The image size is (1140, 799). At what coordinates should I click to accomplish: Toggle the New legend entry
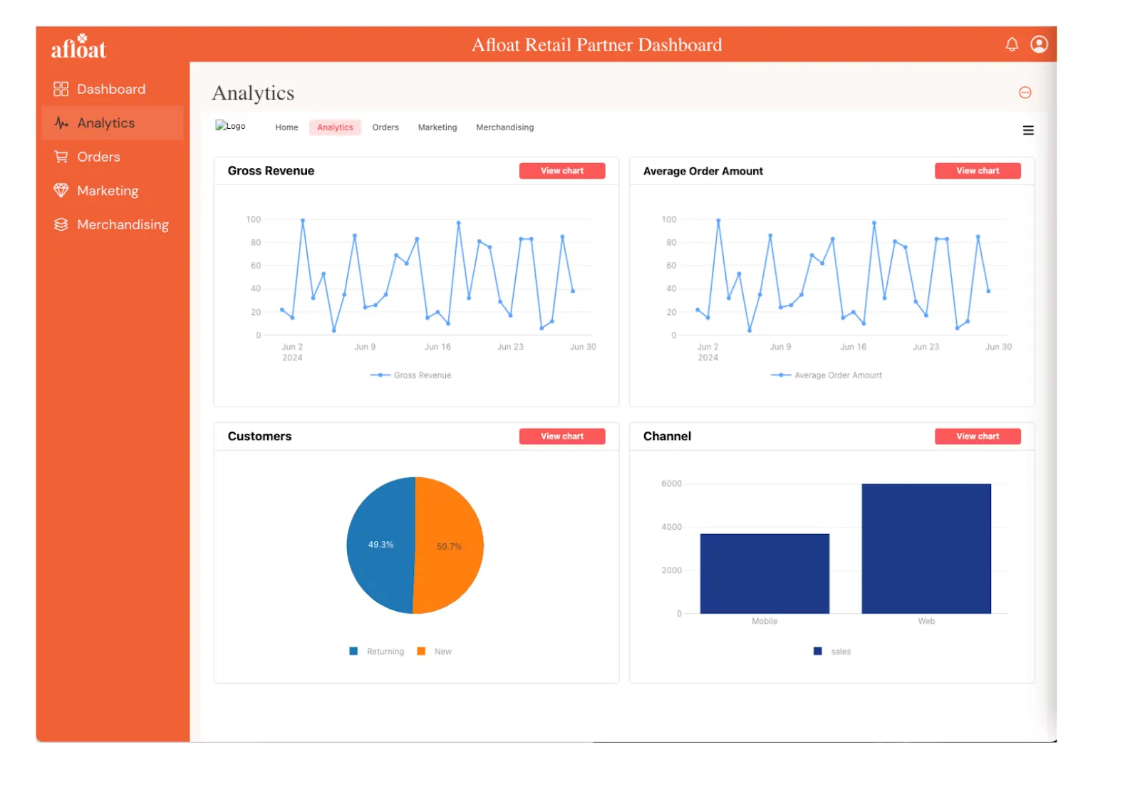coord(434,652)
